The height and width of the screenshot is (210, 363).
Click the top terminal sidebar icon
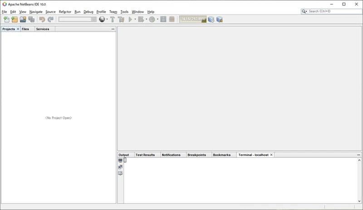click(x=120, y=160)
